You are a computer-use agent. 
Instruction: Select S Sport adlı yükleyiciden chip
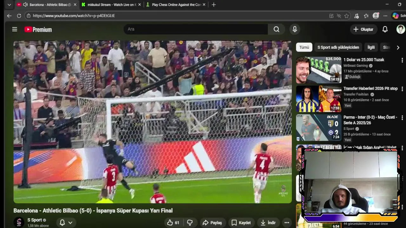point(338,47)
